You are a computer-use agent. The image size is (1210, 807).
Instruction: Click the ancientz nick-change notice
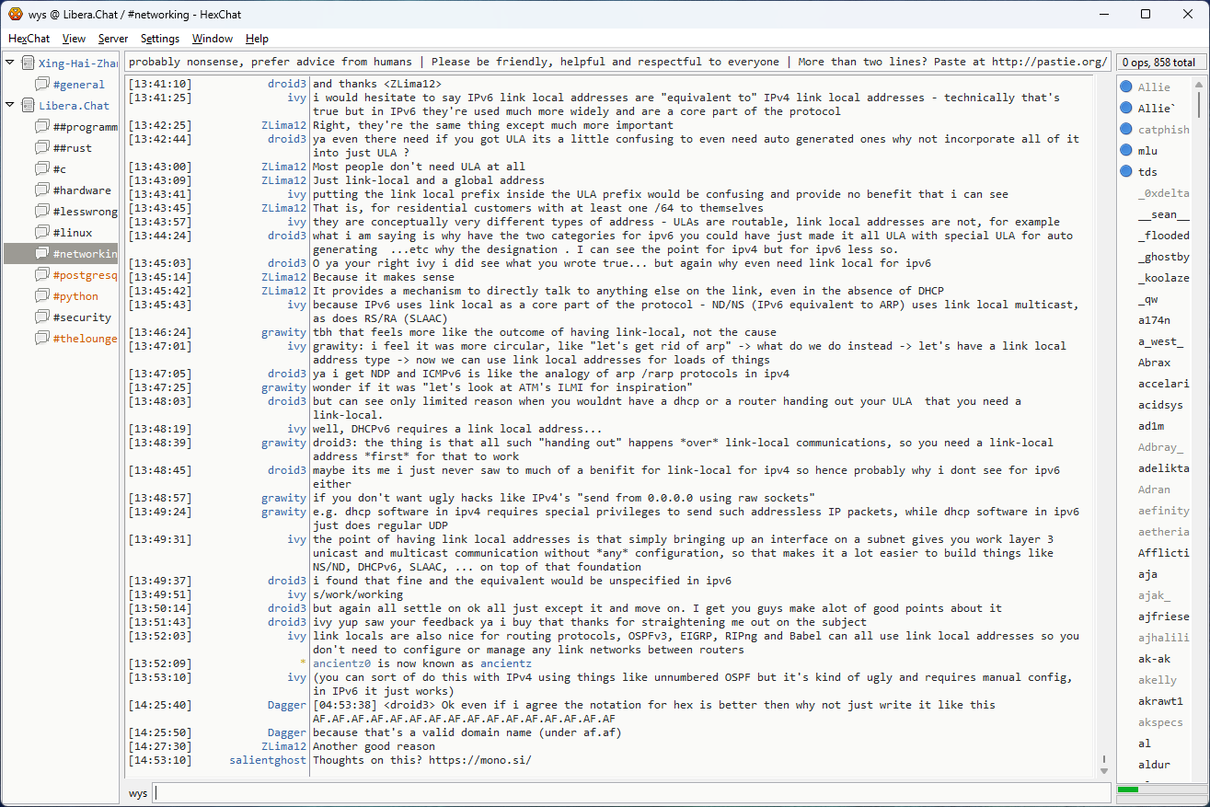422,663
